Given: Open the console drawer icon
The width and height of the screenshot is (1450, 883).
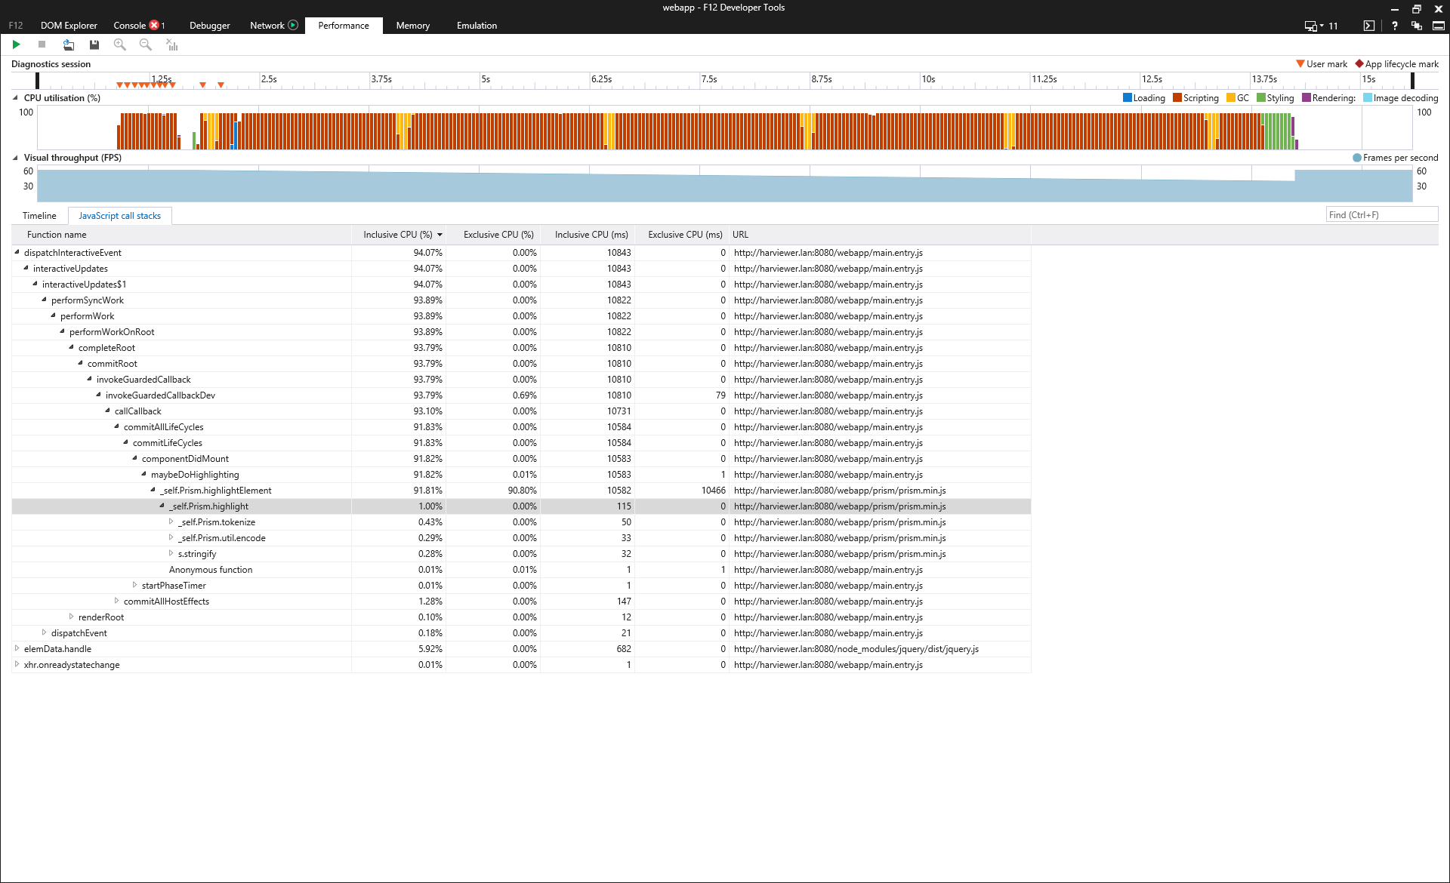Looking at the screenshot, I should point(1368,26).
